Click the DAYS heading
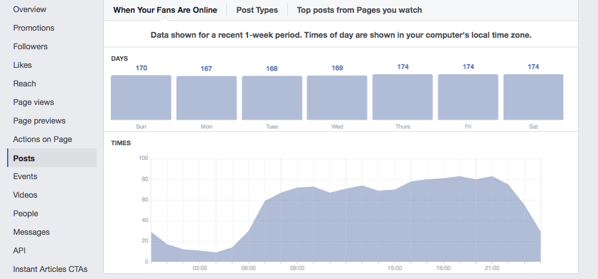Image resolution: width=598 pixels, height=279 pixels. pyautogui.click(x=119, y=59)
